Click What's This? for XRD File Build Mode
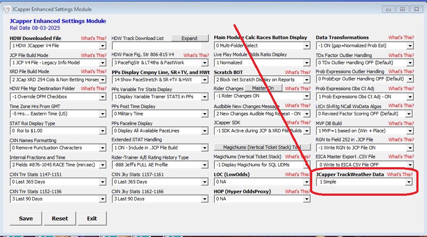This screenshot has width=427, height=237. click(94, 71)
